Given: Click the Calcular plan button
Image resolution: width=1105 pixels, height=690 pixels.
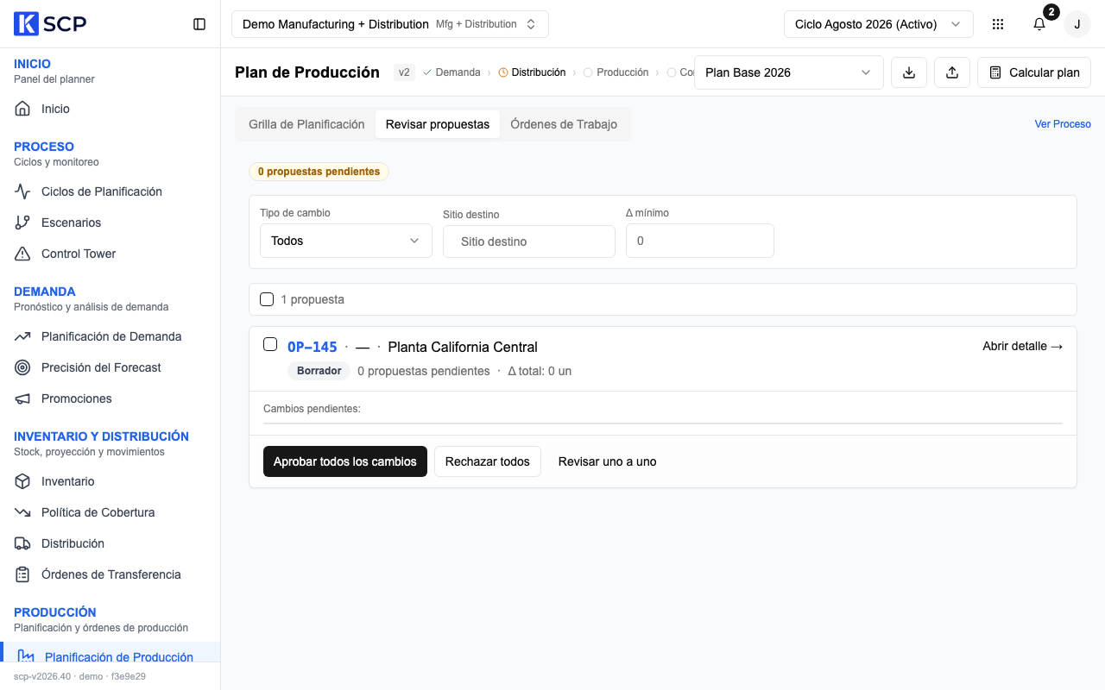Looking at the screenshot, I should 1034,72.
